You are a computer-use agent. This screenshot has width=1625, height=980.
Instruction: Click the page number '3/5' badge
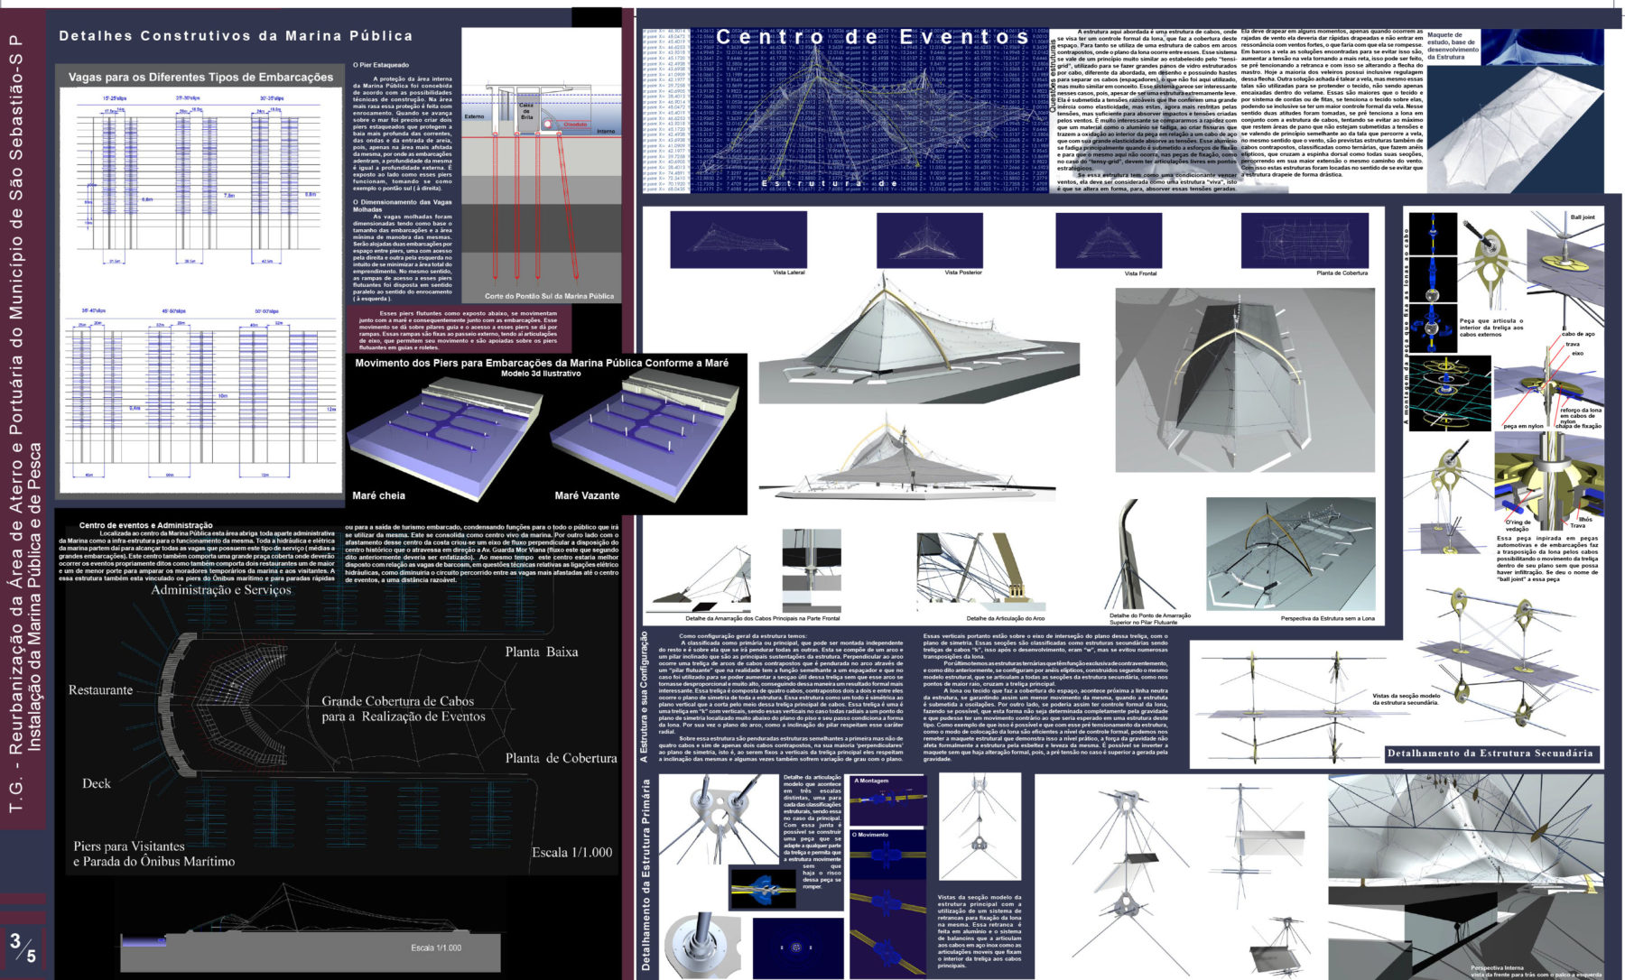(x=23, y=948)
